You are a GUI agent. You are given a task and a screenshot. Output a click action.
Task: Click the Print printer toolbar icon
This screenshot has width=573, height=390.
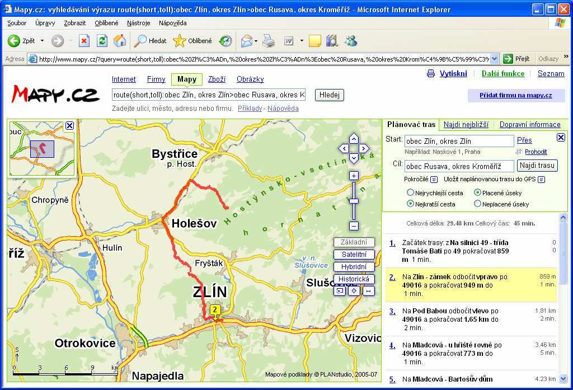coord(269,41)
